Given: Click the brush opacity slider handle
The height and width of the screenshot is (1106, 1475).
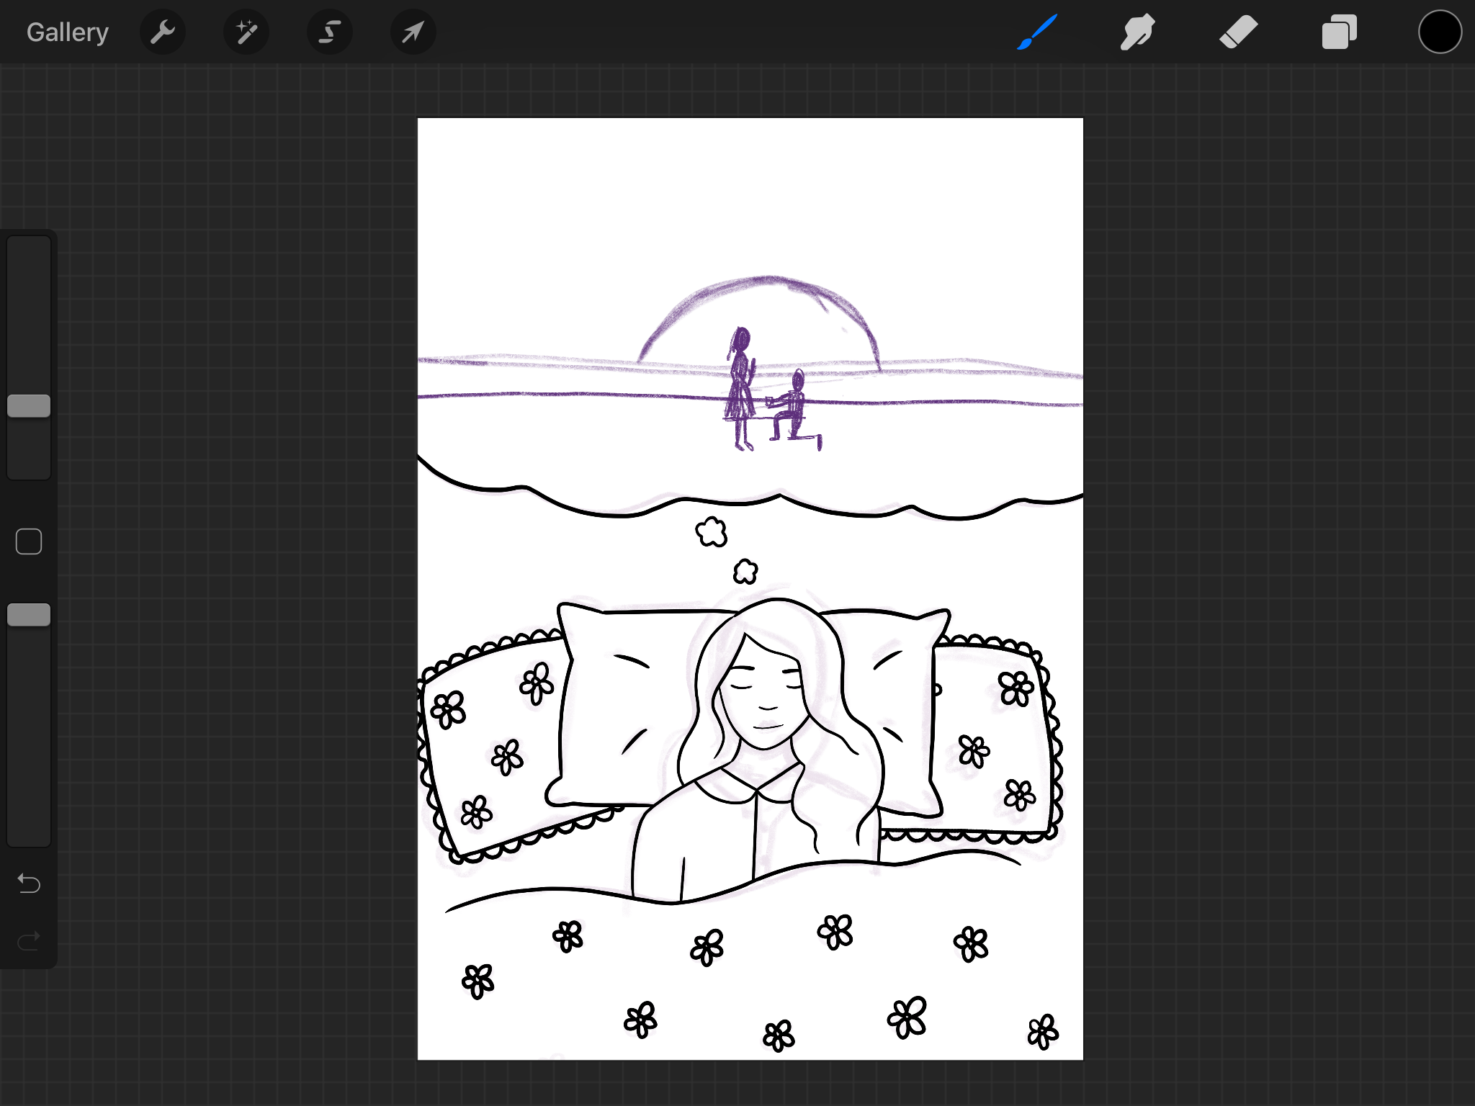Looking at the screenshot, I should [x=29, y=615].
